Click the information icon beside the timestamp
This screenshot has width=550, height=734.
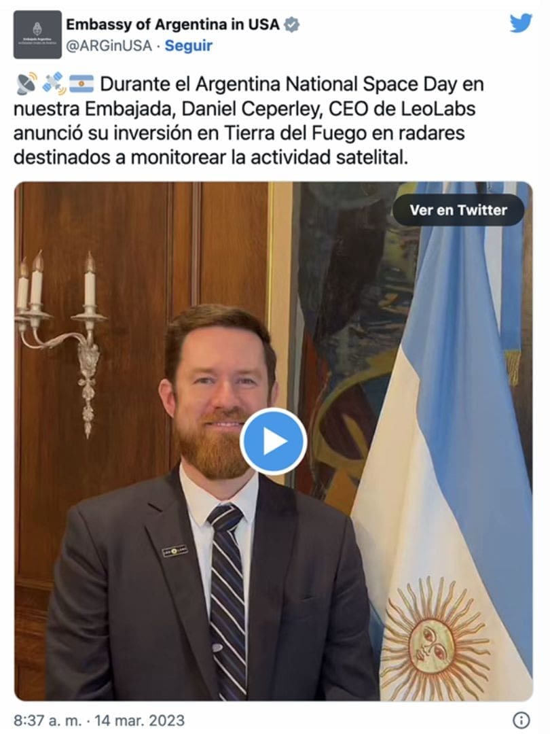[x=521, y=719]
